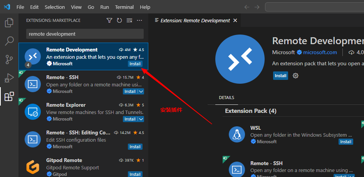Install Remote Explorer extension

[130, 119]
